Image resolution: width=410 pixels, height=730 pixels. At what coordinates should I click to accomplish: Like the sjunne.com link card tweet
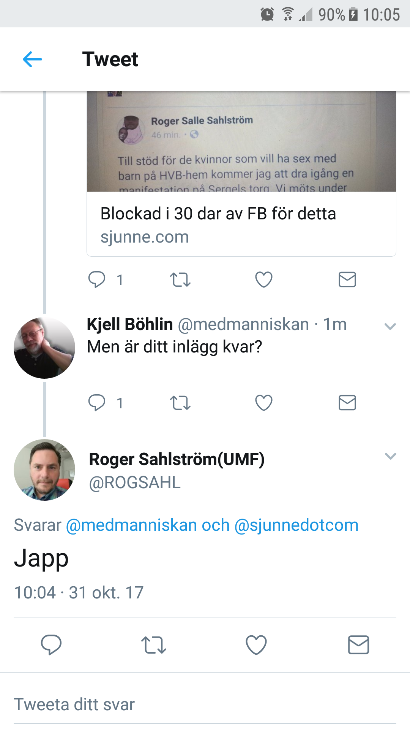click(x=264, y=280)
